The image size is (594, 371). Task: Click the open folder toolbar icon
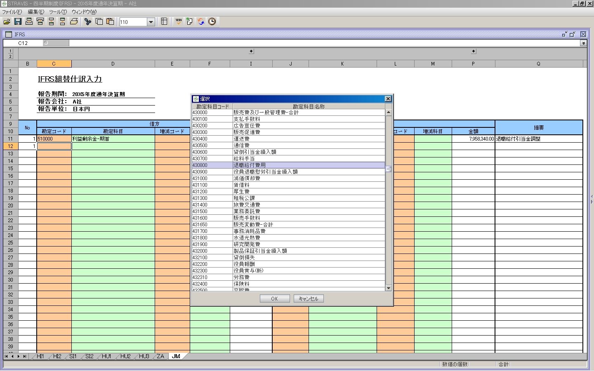[7, 22]
